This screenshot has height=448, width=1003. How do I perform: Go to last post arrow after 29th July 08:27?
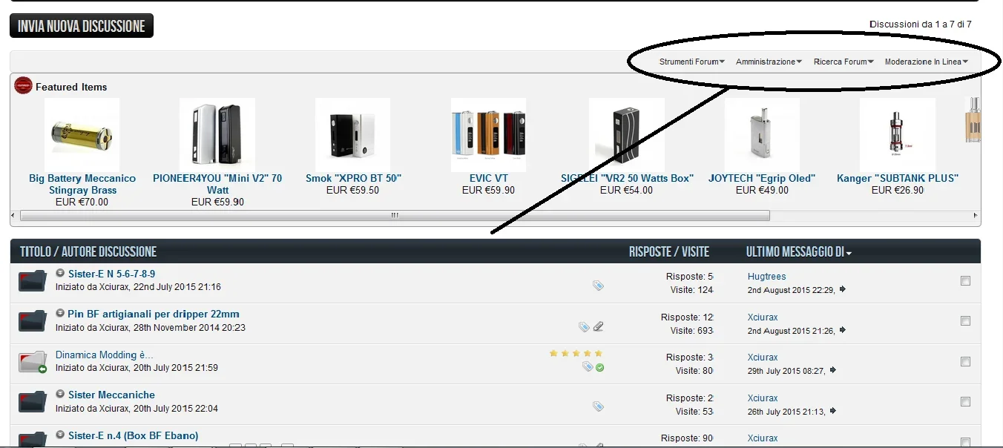(833, 370)
